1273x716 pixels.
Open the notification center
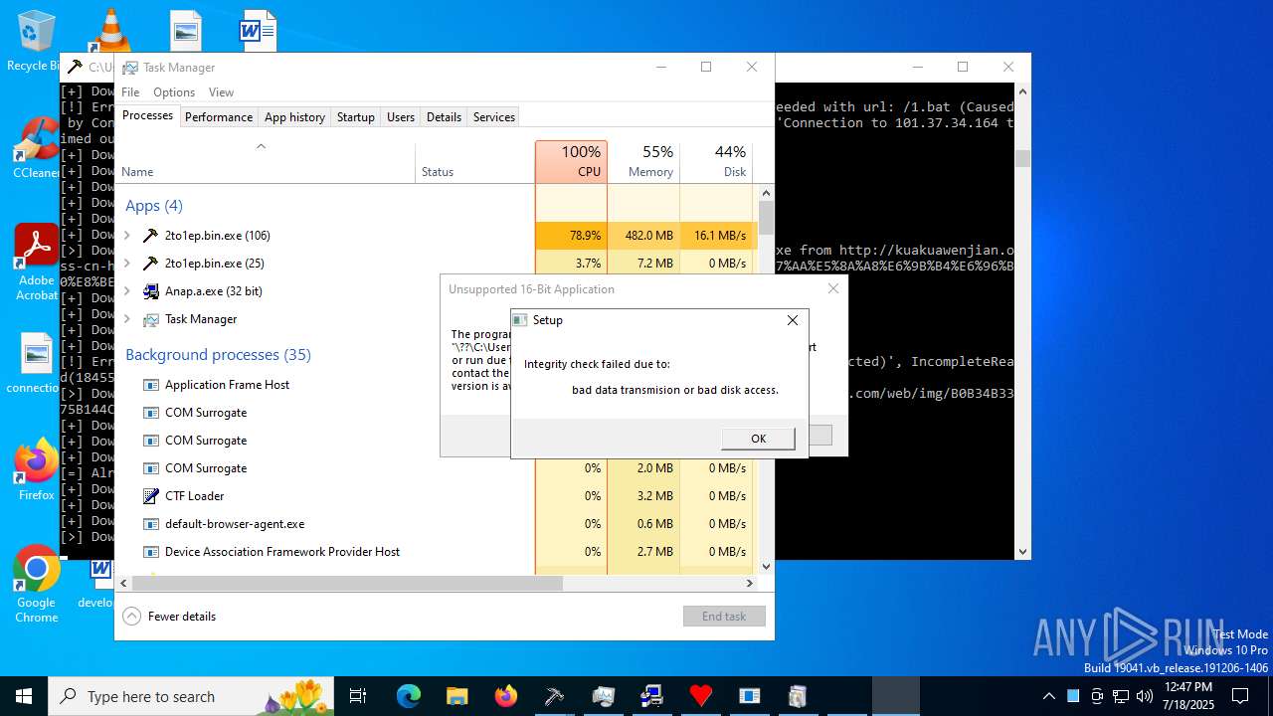pos(1240,696)
